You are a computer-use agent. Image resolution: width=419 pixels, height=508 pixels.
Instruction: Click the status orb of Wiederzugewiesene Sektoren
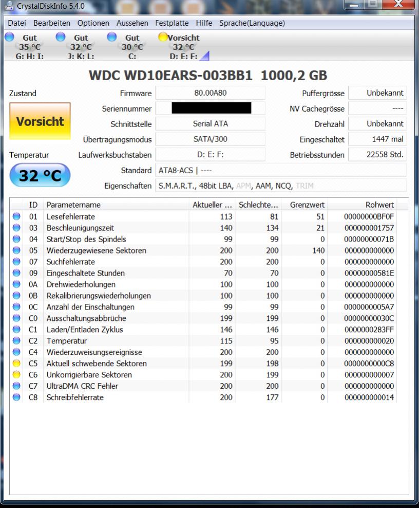pyautogui.click(x=16, y=250)
